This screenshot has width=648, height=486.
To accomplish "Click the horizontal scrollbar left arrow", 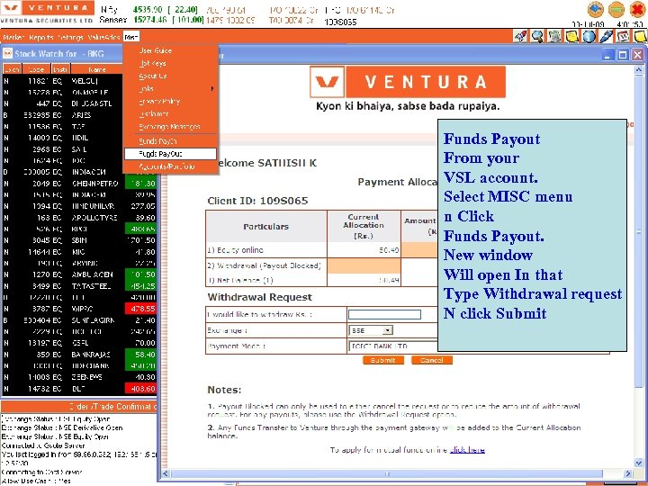I will [x=166, y=473].
